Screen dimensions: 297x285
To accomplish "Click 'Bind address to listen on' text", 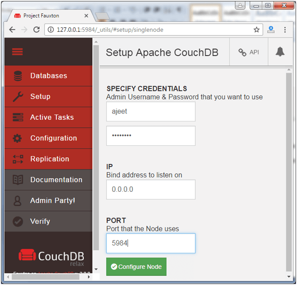I will tap(144, 175).
